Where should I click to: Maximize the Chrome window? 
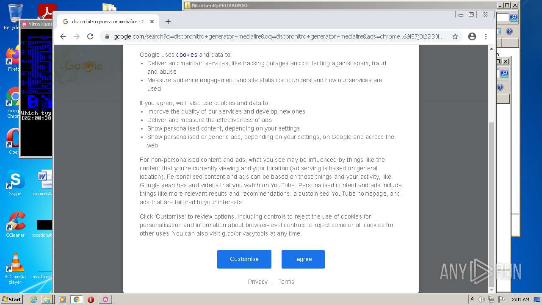(x=471, y=14)
